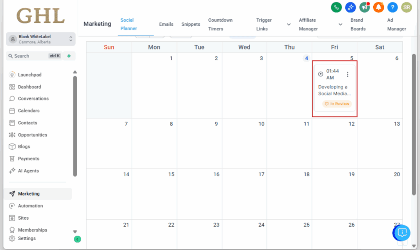
Task: Click the green phone dialer icon
Action: click(336, 7)
